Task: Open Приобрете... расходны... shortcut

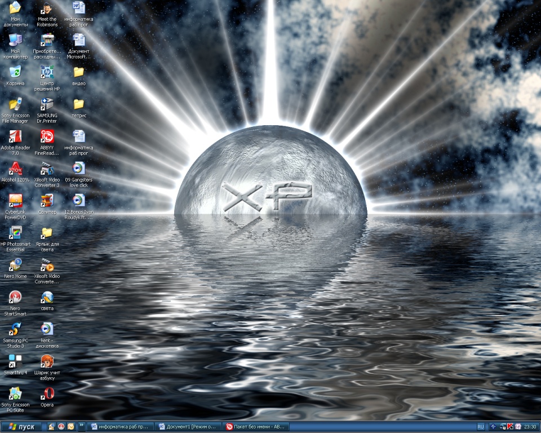Action: pyautogui.click(x=47, y=47)
